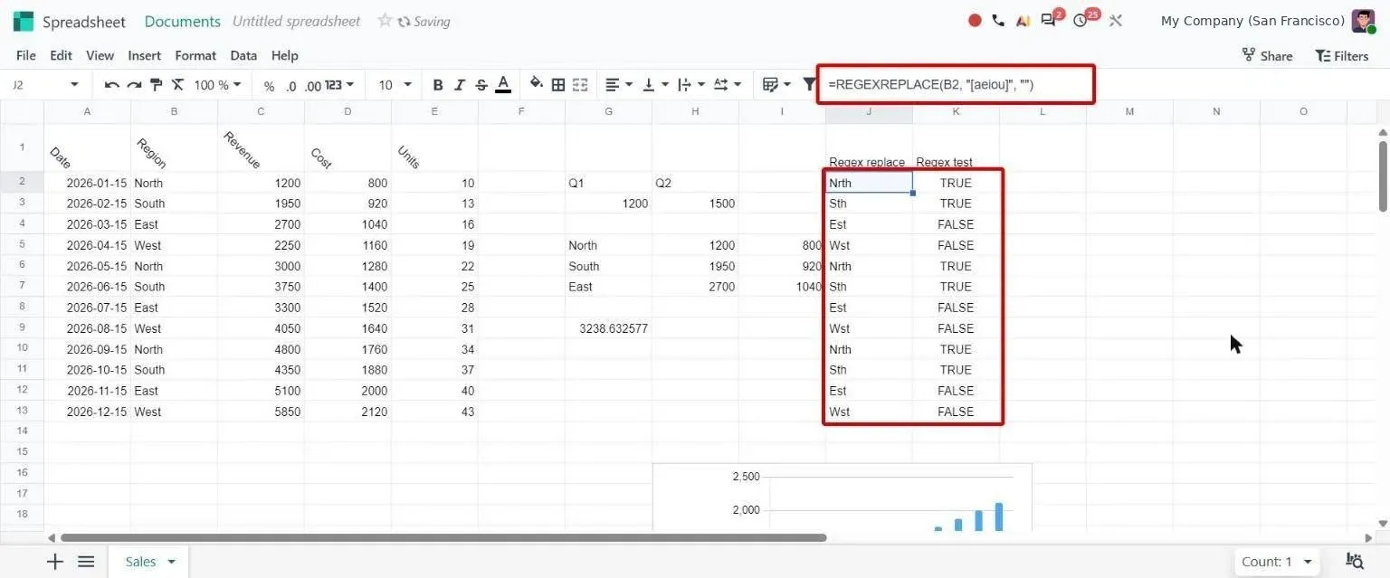Click the red recording indicator icon
This screenshot has width=1390, height=578.
pos(975,20)
